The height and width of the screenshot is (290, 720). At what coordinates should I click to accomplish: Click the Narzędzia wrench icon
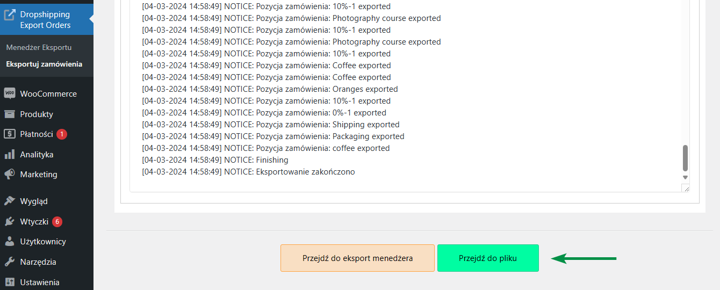(x=10, y=262)
